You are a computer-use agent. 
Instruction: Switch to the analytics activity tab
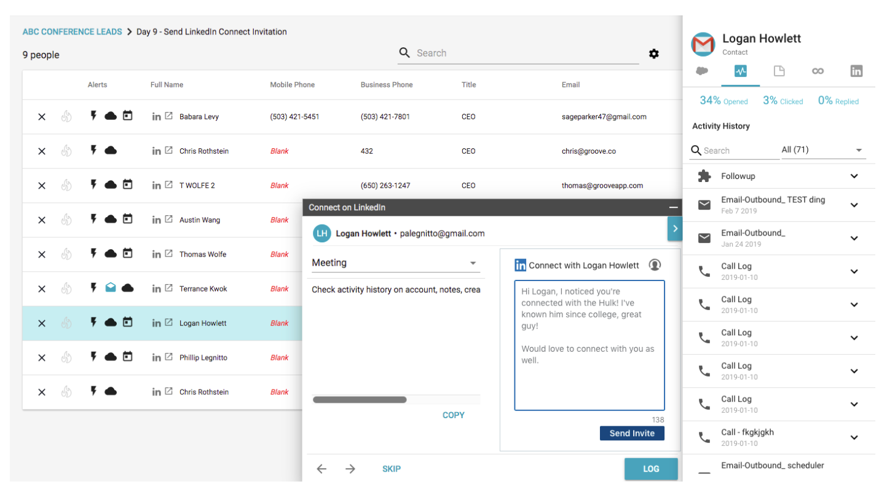pyautogui.click(x=740, y=71)
